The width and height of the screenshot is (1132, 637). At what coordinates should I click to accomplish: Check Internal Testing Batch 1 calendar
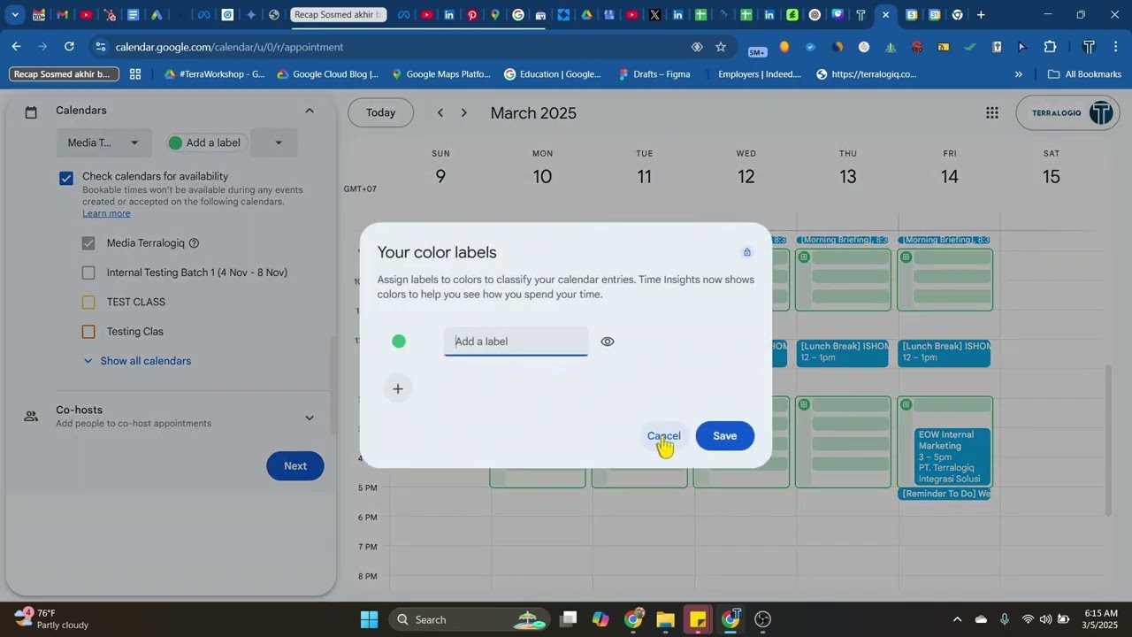[x=88, y=272]
